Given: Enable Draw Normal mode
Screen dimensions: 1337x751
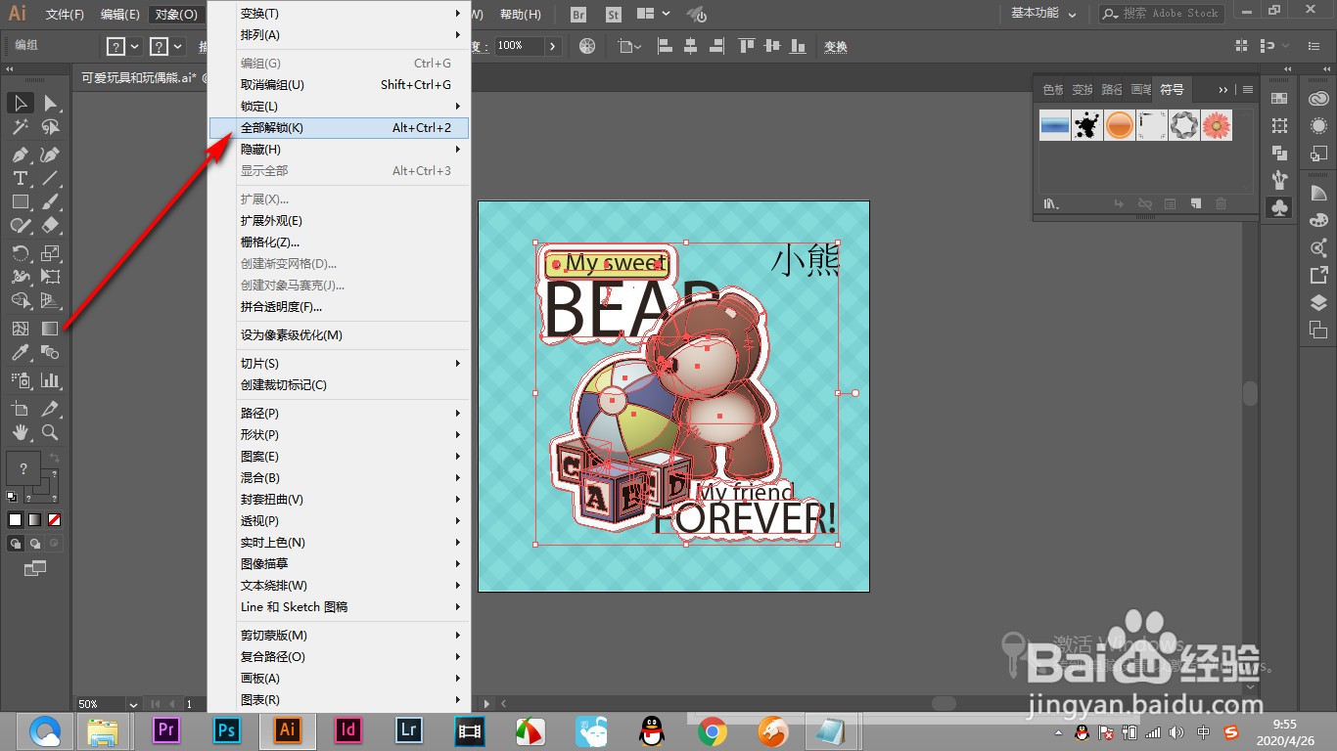Looking at the screenshot, I should point(16,543).
